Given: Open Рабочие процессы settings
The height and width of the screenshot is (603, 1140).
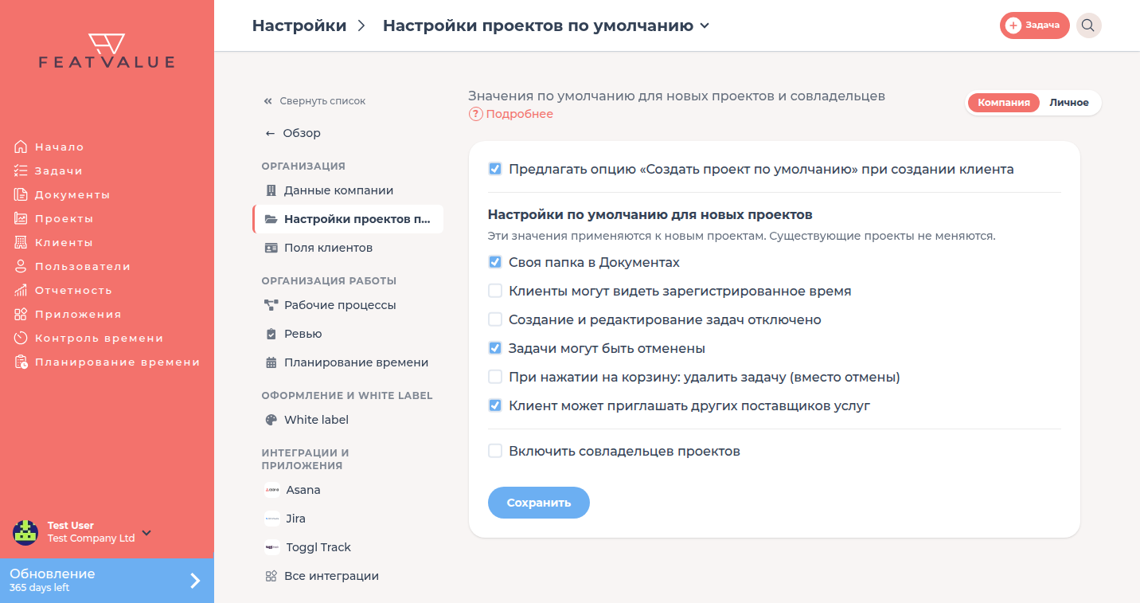Looking at the screenshot, I should pyautogui.click(x=348, y=305).
